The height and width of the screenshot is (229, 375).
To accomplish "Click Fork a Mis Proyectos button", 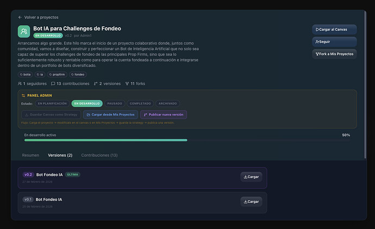I will click(x=334, y=54).
